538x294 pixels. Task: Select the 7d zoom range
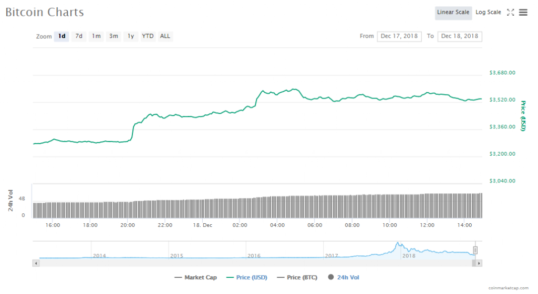coord(79,36)
